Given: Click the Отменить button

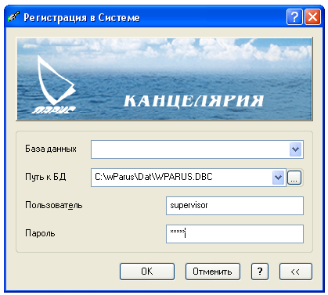Looking at the screenshot, I should [212, 272].
